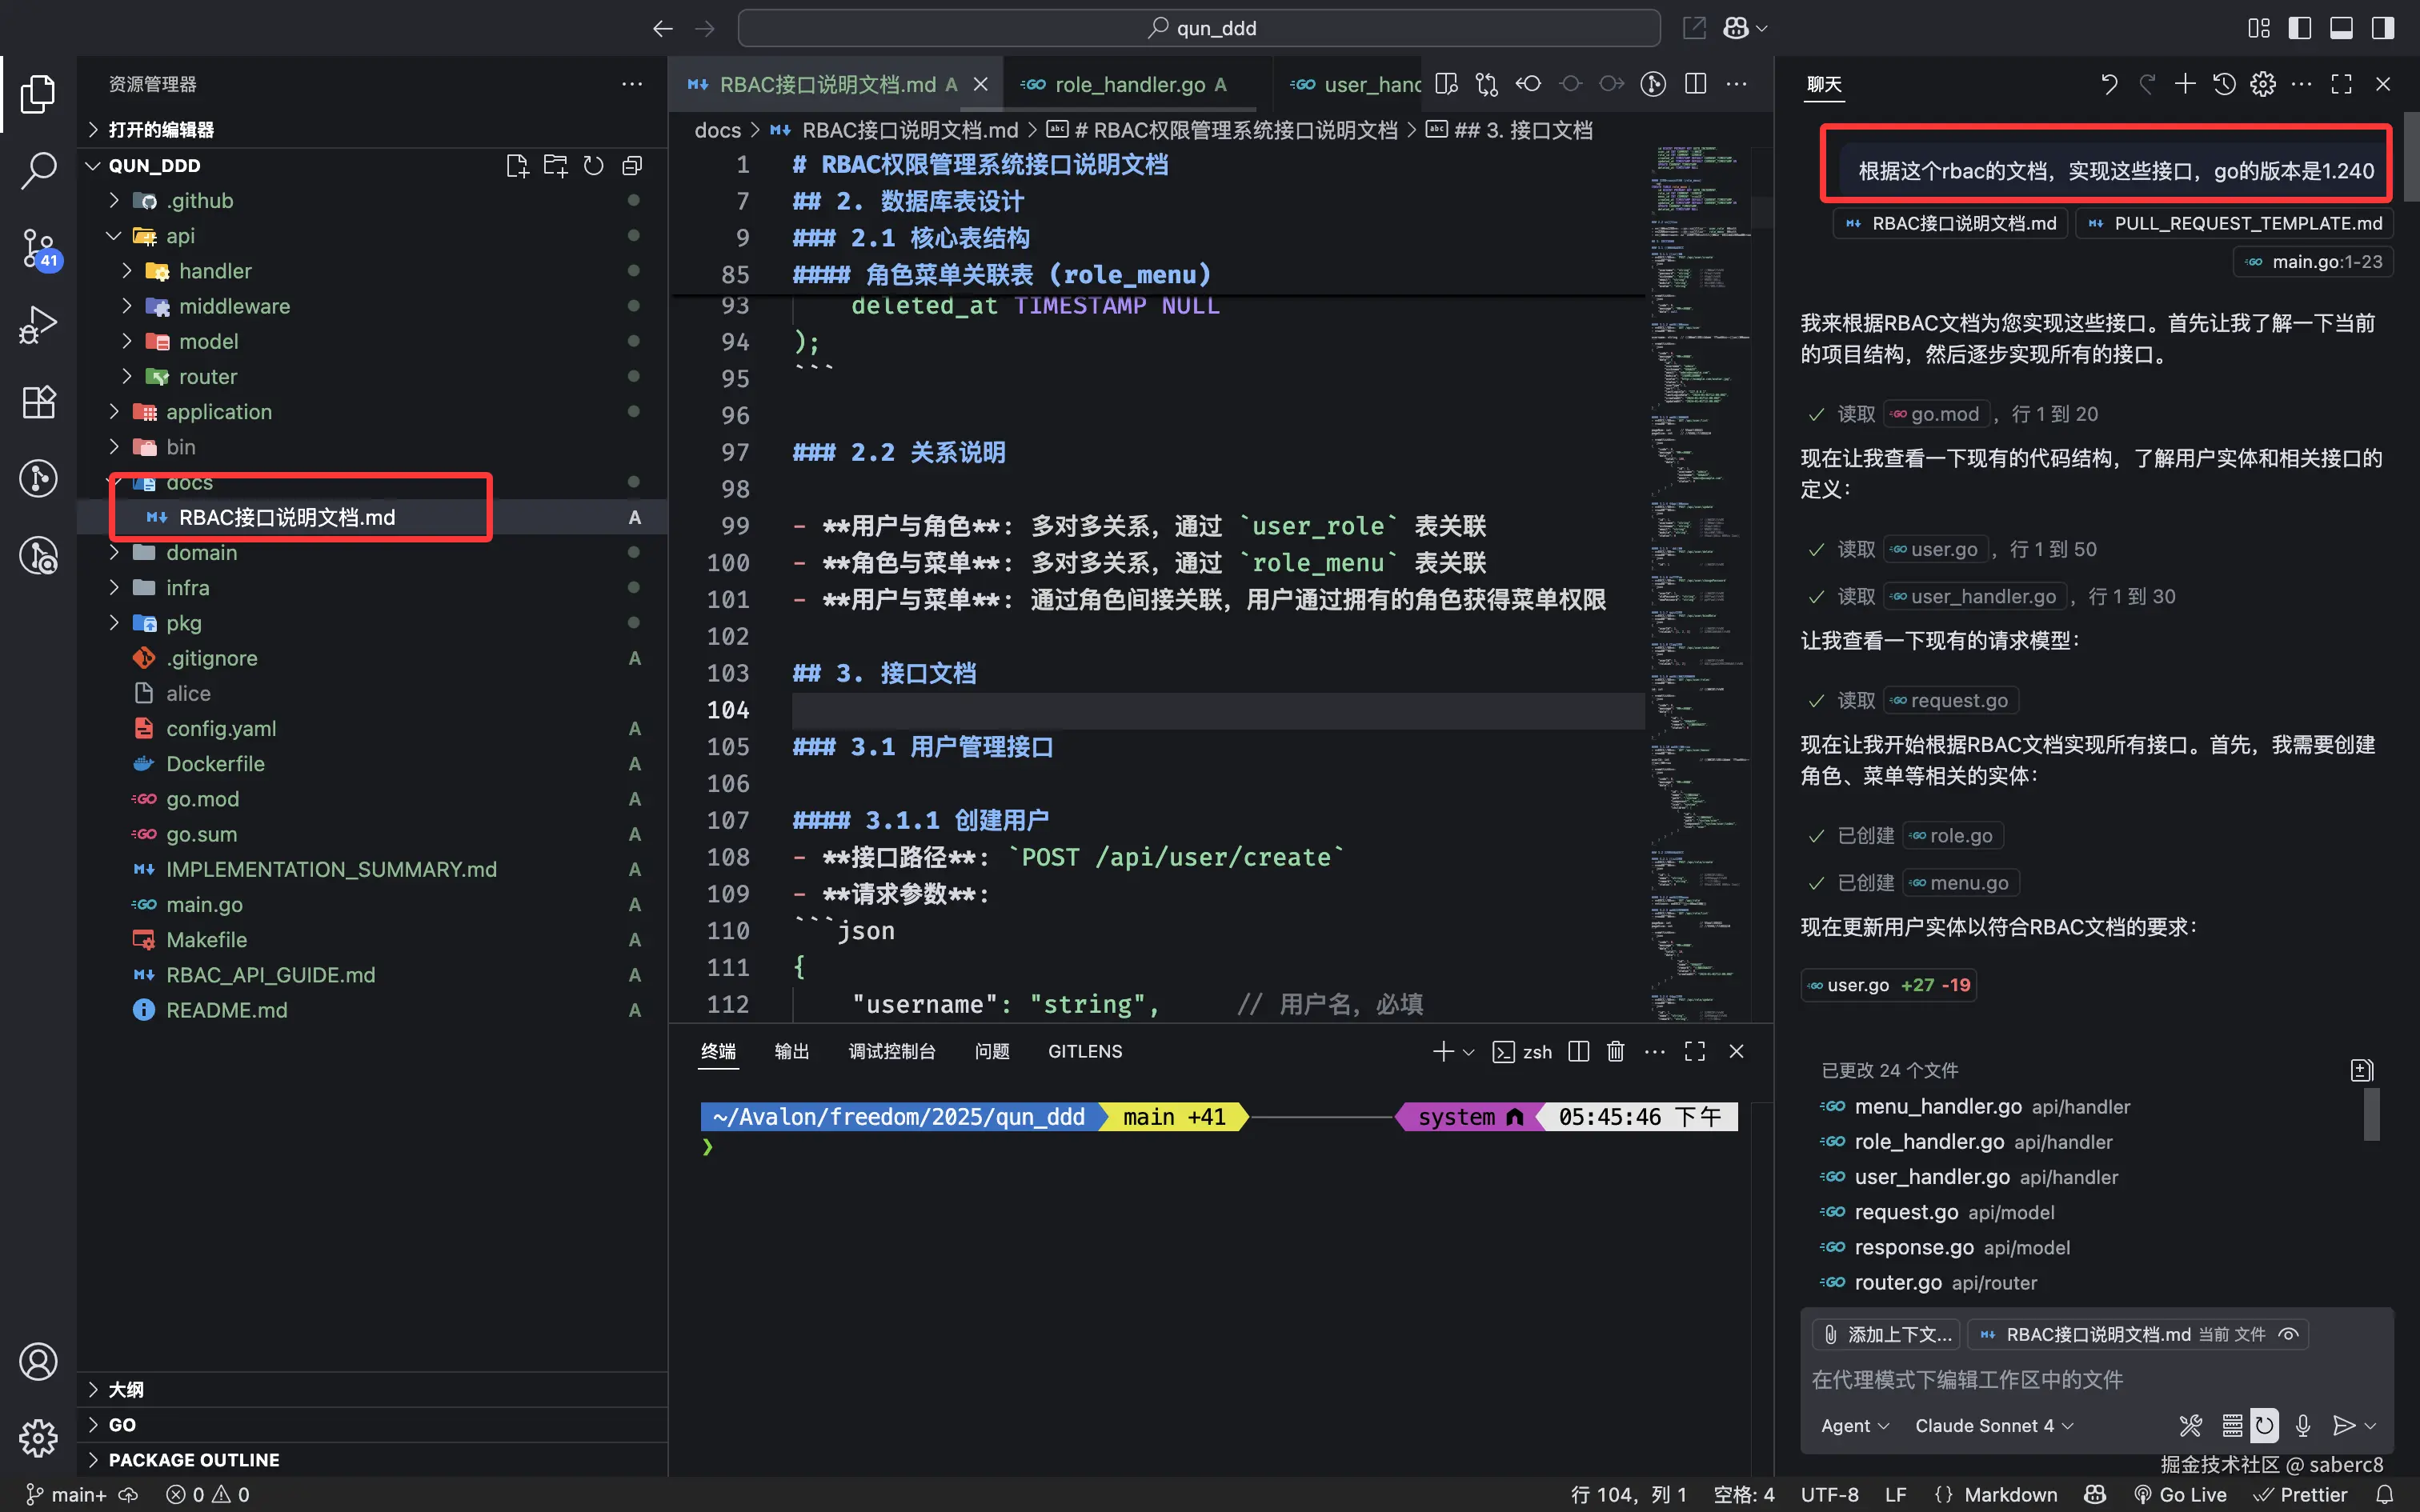Refresh the explorer file tree
Viewport: 2420px width, 1512px height.
click(593, 166)
